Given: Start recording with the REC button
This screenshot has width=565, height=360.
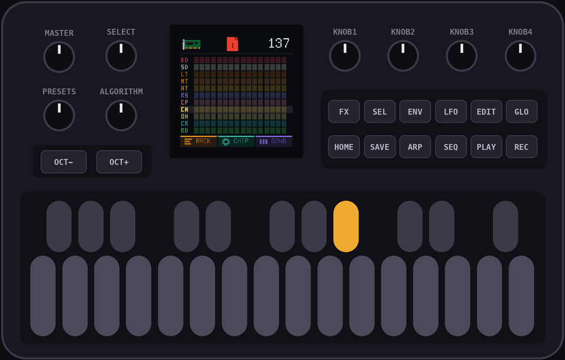Looking at the screenshot, I should click(x=522, y=147).
